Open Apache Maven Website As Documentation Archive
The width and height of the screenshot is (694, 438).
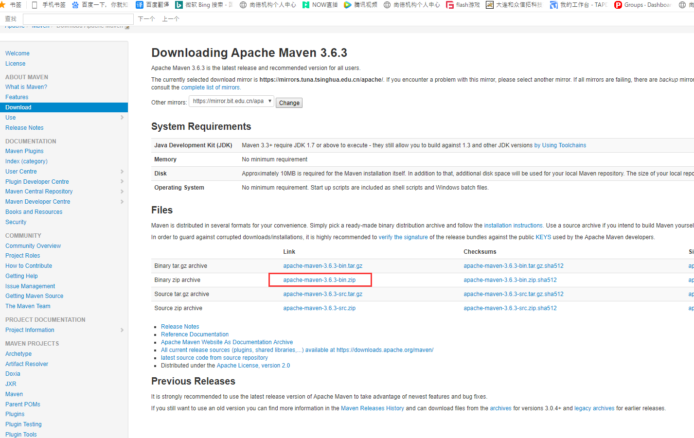227,342
